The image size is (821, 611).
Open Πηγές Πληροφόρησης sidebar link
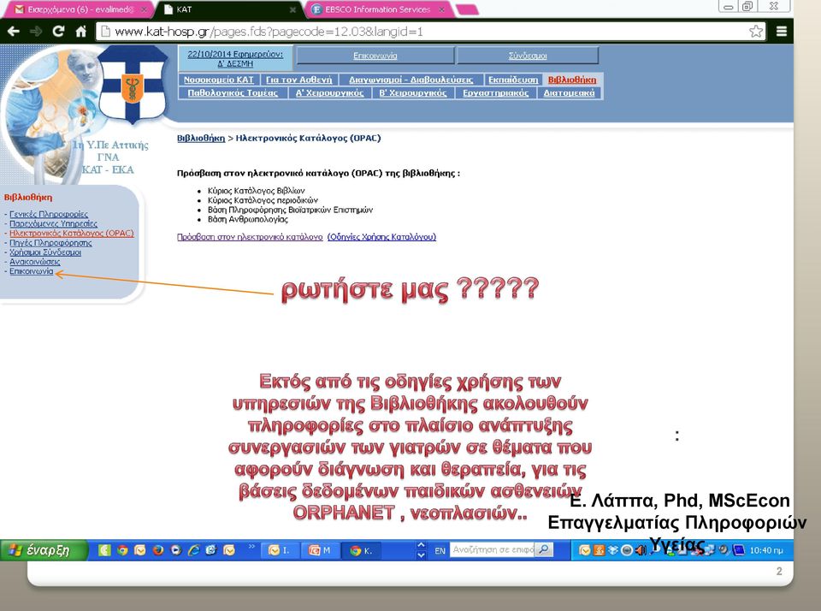coord(50,243)
